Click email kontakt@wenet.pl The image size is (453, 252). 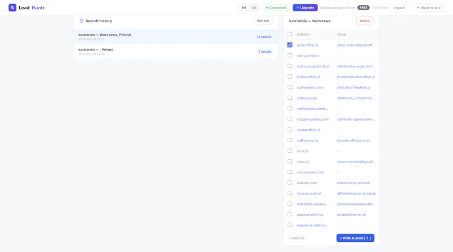pyautogui.click(x=351, y=215)
